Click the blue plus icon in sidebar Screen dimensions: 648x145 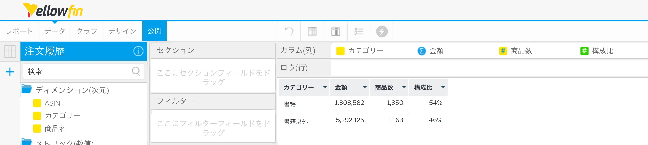[x=10, y=72]
